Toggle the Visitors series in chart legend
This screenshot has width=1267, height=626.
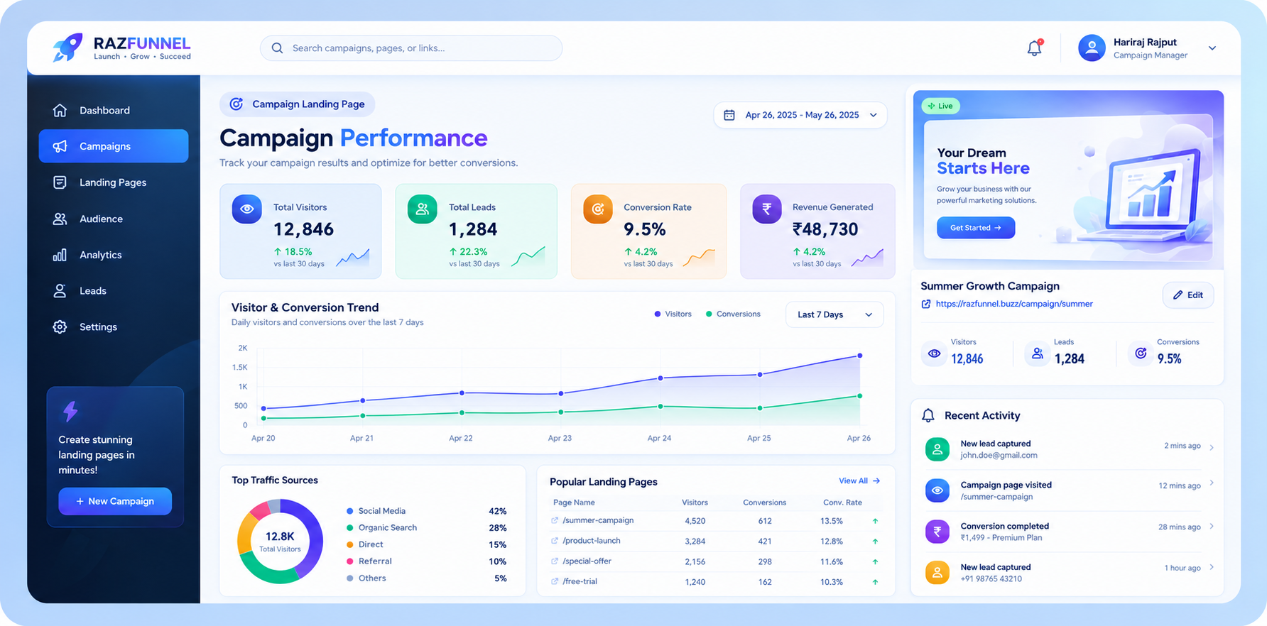[x=673, y=314]
